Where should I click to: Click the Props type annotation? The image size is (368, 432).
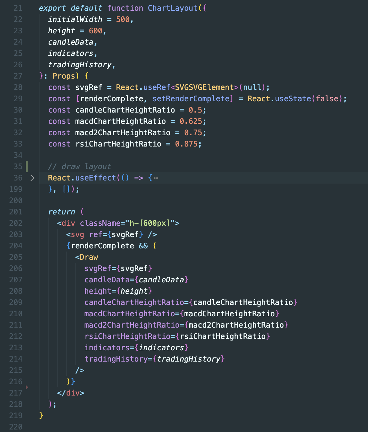tap(64, 76)
